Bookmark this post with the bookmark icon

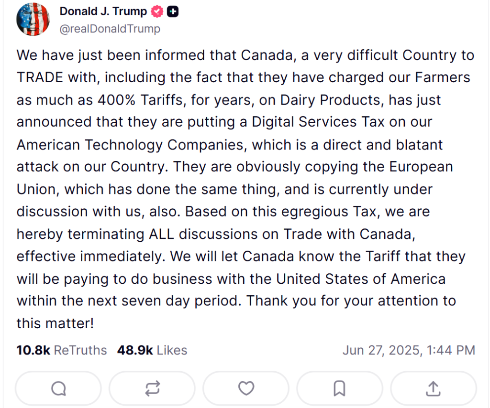(340, 389)
